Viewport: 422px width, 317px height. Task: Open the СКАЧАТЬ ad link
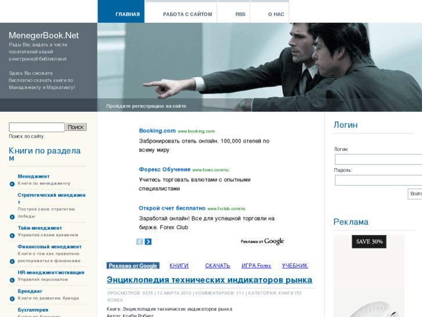pyautogui.click(x=218, y=266)
